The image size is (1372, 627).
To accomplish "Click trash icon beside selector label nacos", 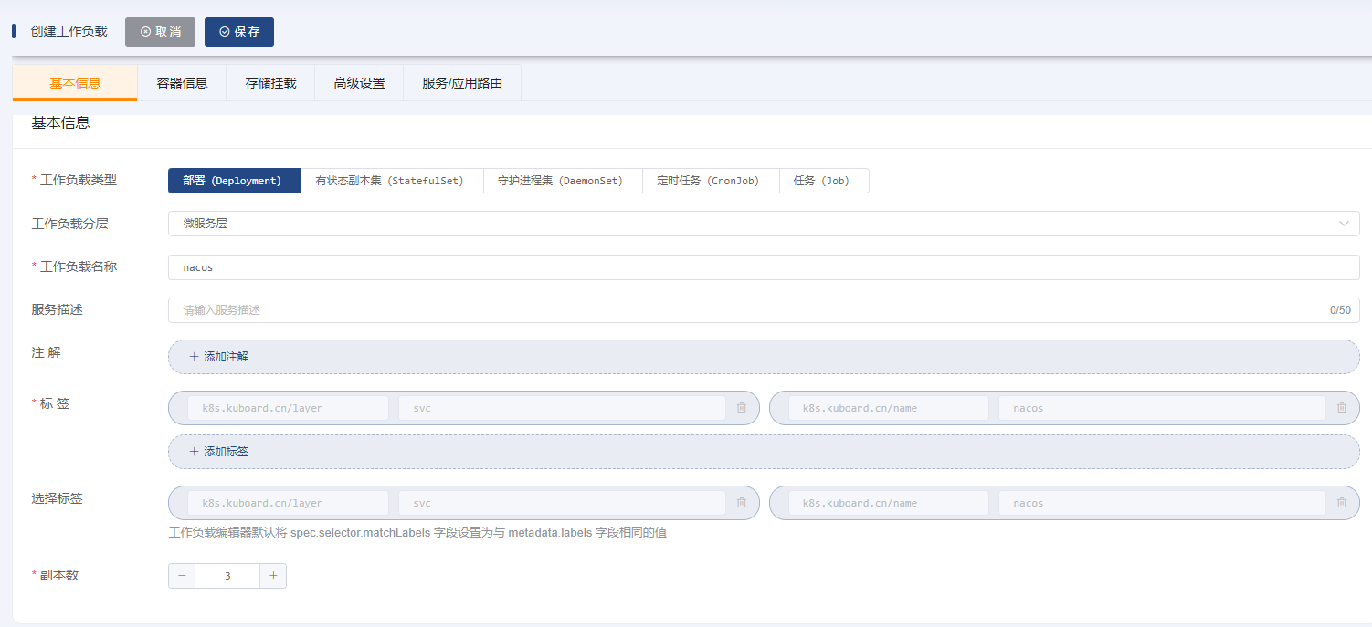I will pos(1341,503).
